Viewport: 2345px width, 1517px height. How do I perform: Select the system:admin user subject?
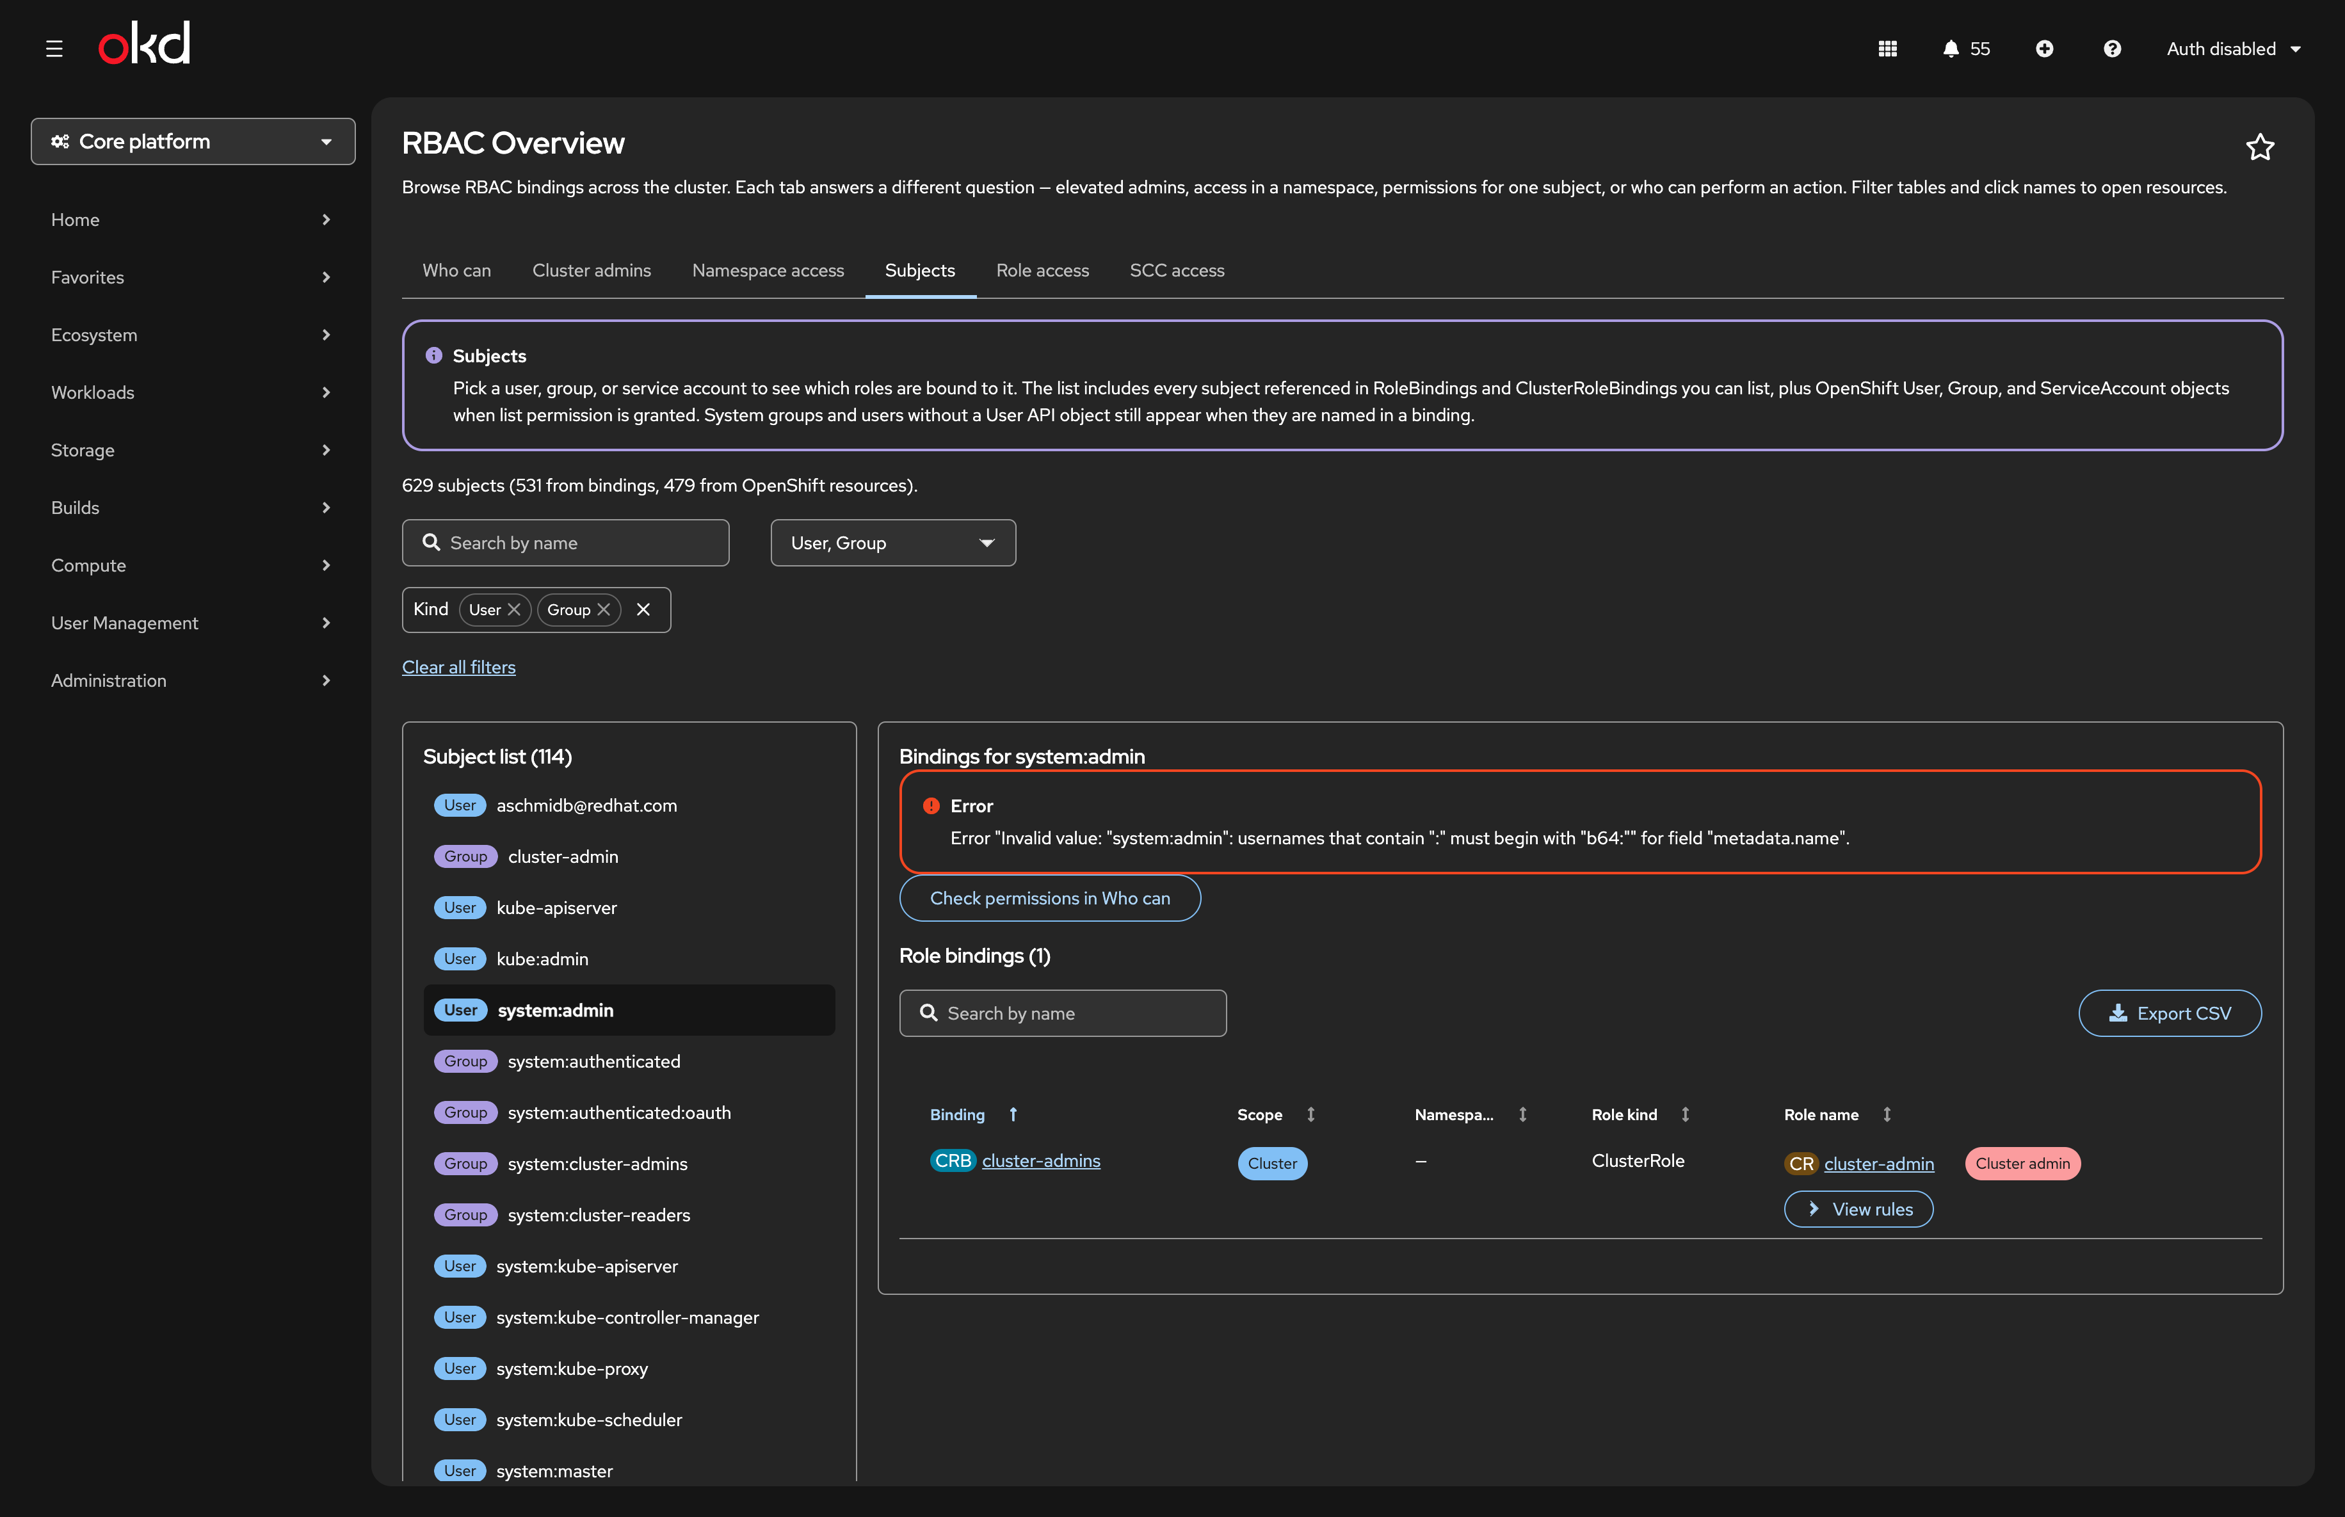(629, 1009)
